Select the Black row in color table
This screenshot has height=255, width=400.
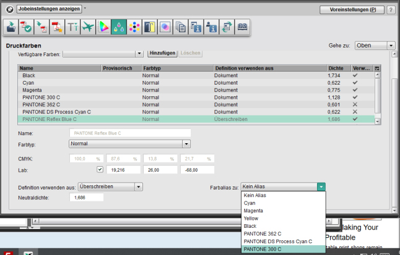(x=196, y=75)
